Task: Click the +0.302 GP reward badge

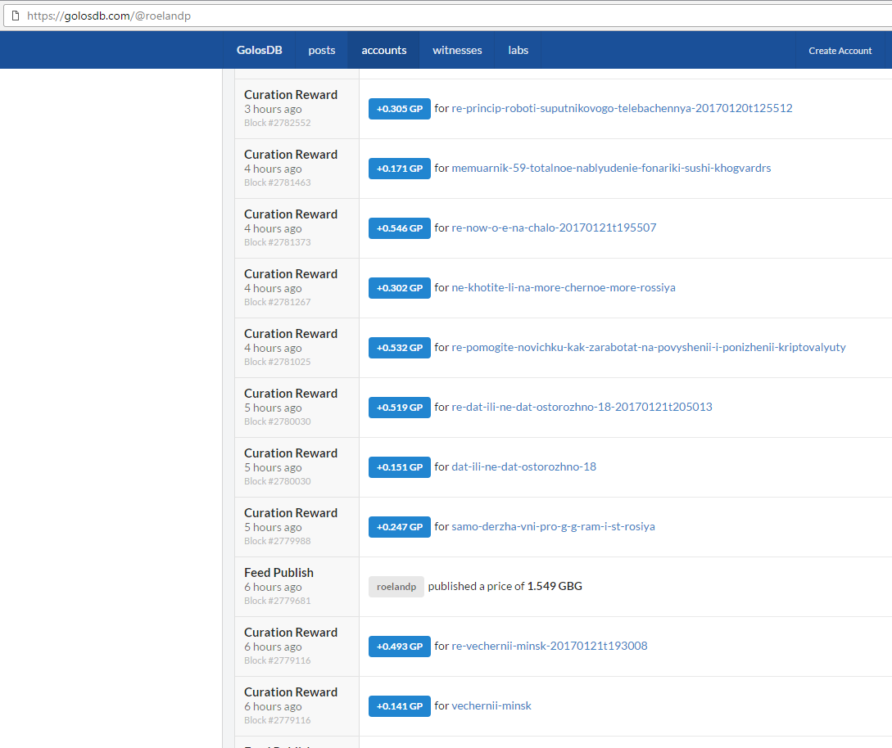Action: point(400,287)
